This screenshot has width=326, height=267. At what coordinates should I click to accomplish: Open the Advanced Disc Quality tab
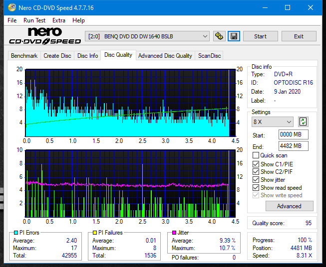coord(165,56)
